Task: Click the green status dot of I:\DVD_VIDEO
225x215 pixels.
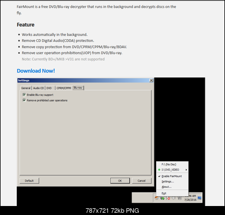Action: click(159, 170)
